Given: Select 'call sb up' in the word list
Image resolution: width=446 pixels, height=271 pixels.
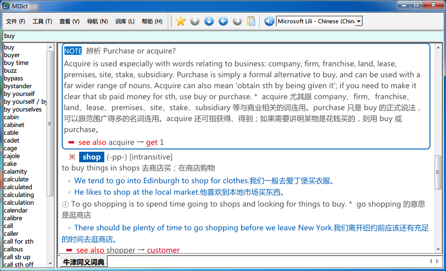Looking at the screenshot, I should pyautogui.click(x=17, y=257).
